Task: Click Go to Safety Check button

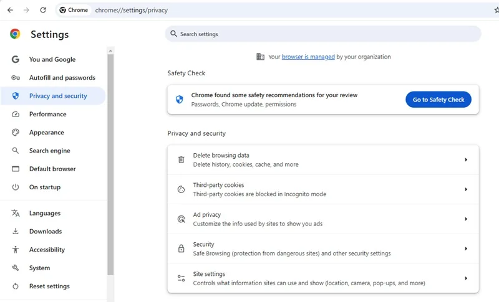Action: point(438,100)
